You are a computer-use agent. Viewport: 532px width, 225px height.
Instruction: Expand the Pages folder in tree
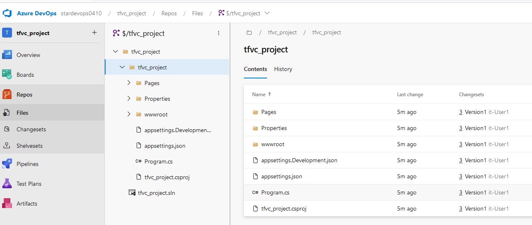129,83
